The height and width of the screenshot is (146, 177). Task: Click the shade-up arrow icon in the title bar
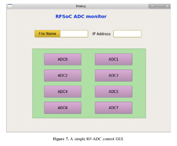(x=152, y=6)
